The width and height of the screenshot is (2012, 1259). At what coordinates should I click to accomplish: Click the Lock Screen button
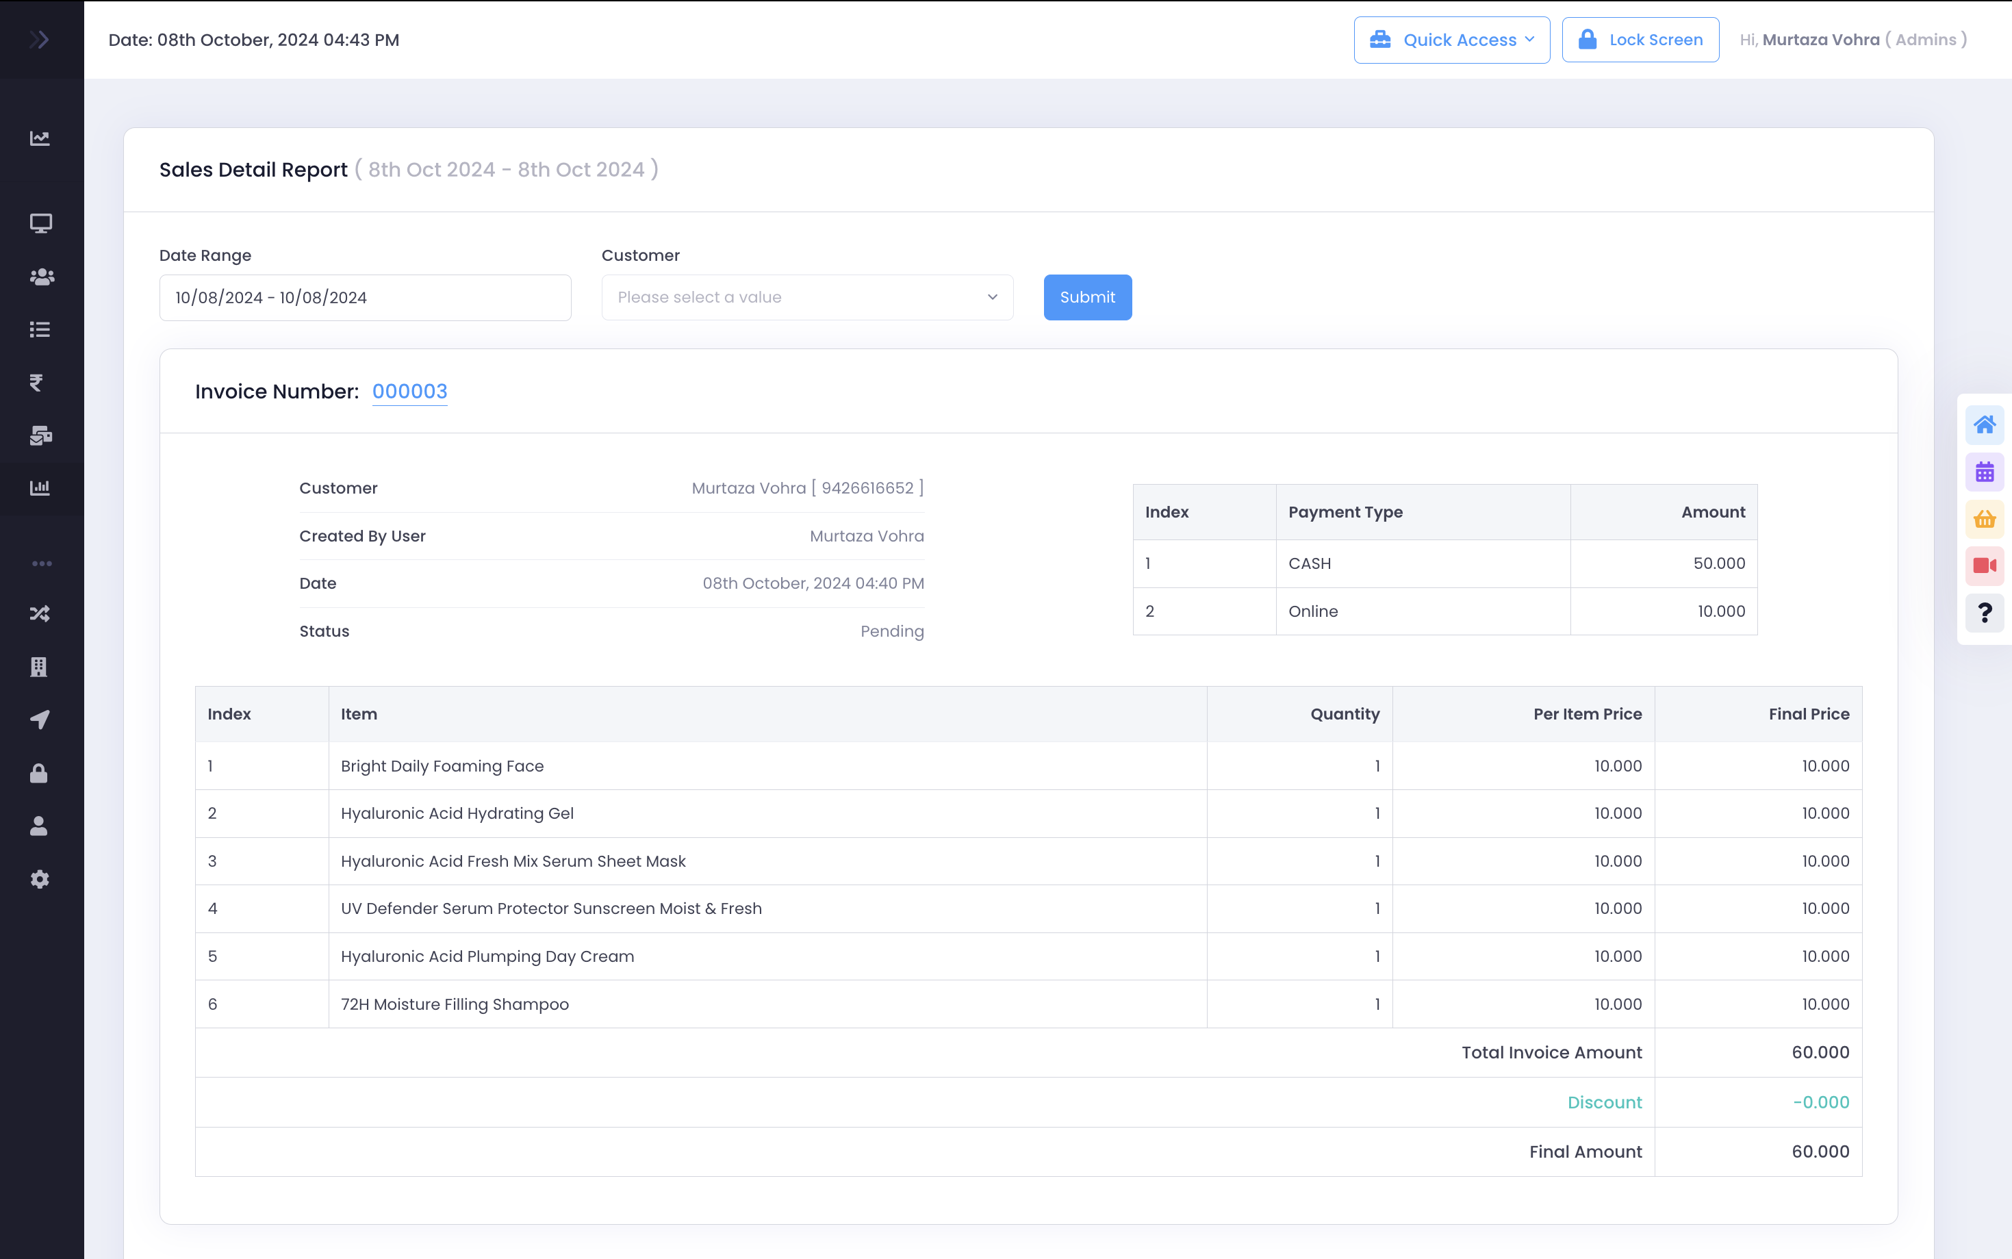click(x=1640, y=40)
